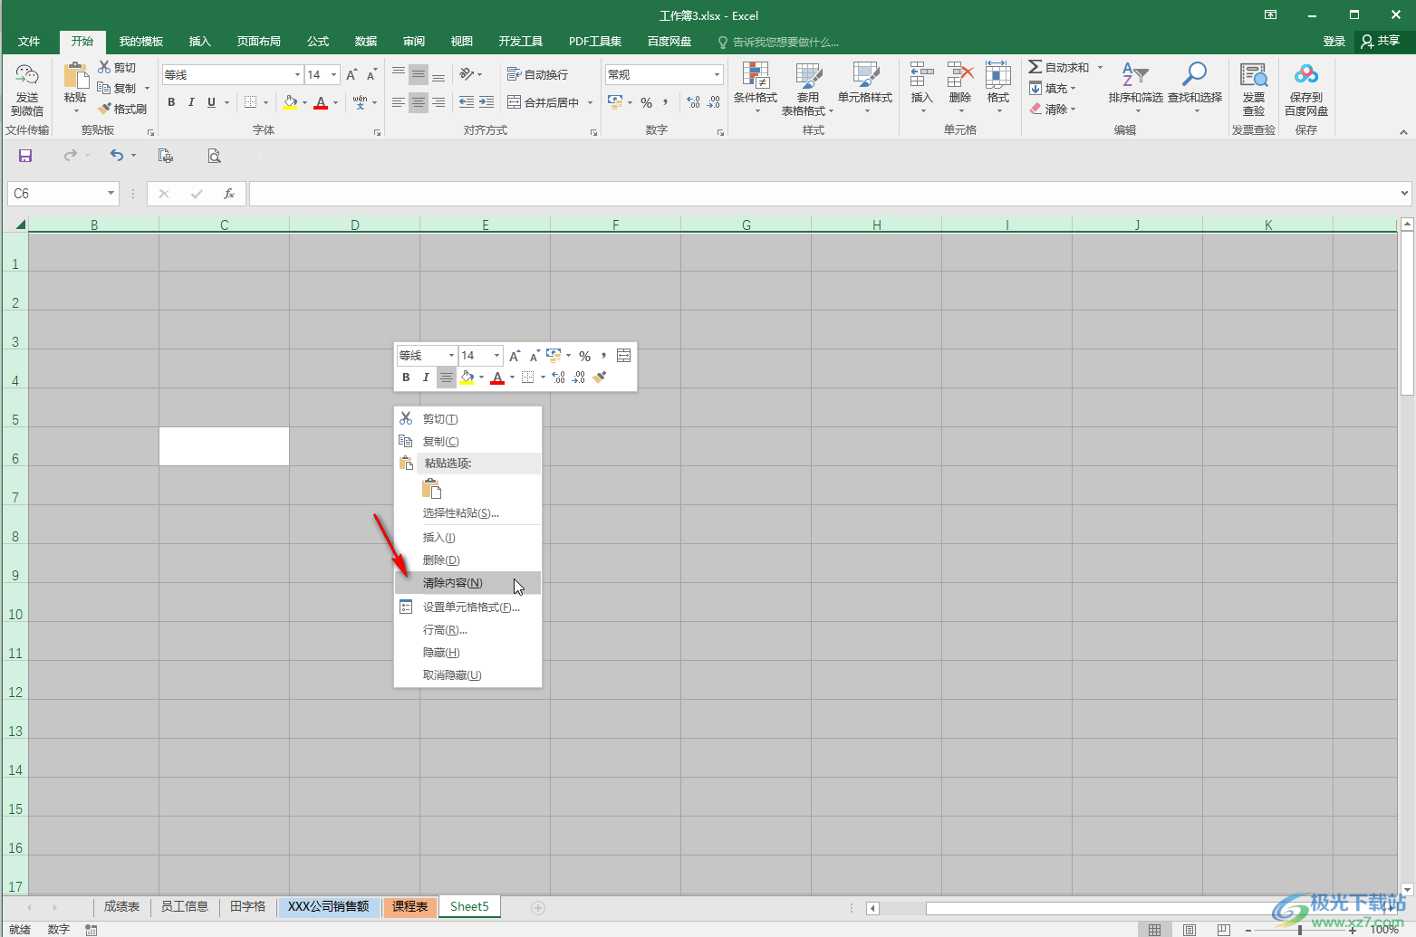Viewport: 1416px width, 937px height.
Task: Click print preview icon in quick access toolbar
Action: click(x=214, y=156)
